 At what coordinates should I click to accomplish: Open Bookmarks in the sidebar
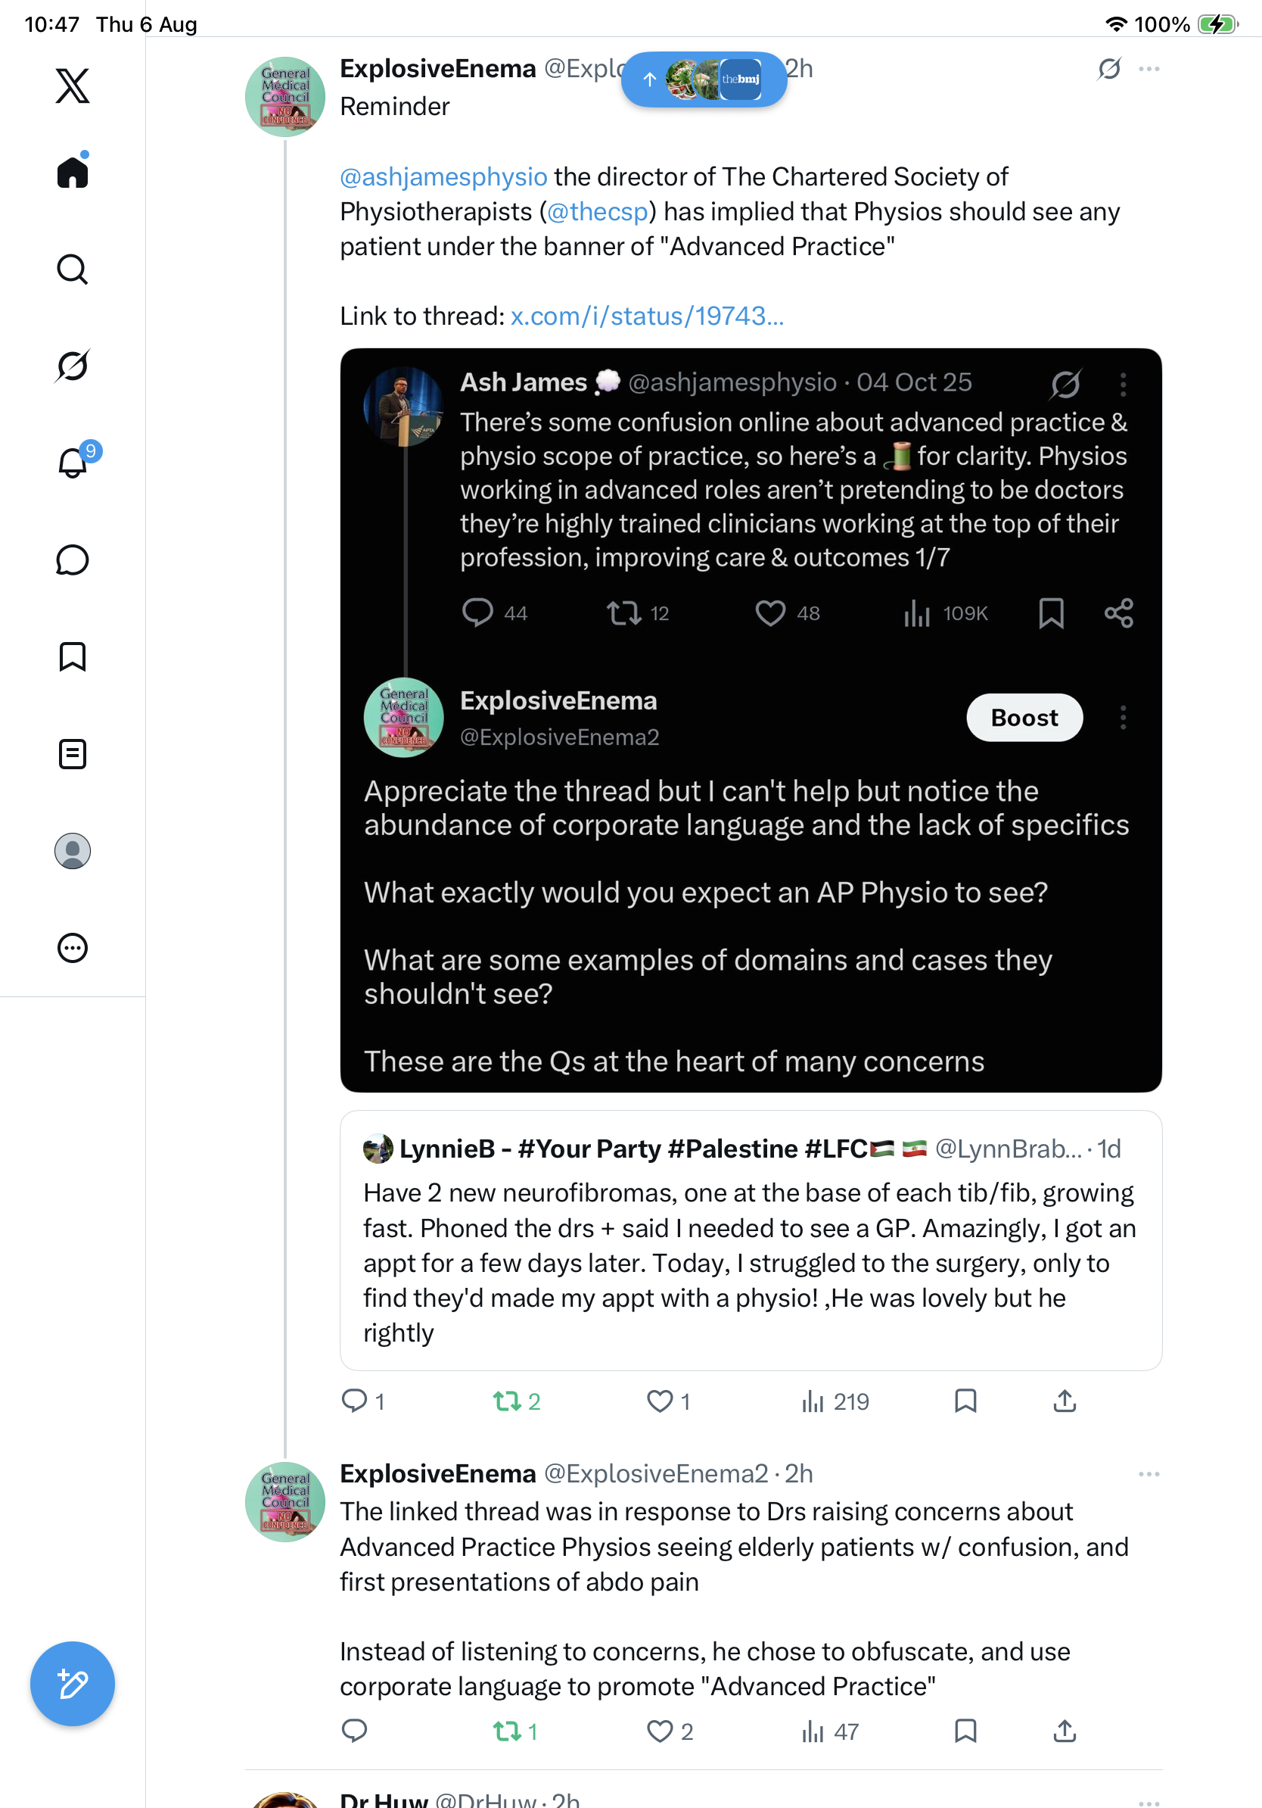[73, 656]
